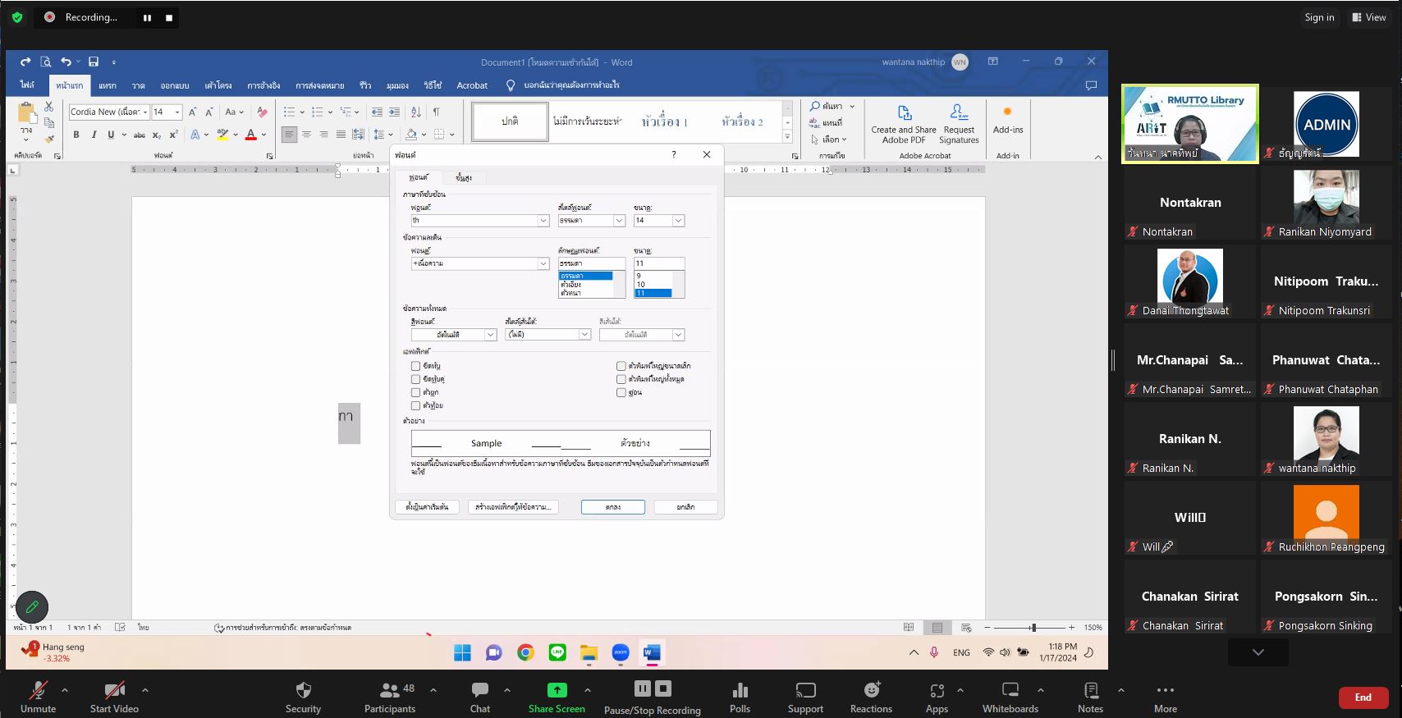The height and width of the screenshot is (718, 1402).
Task: Click the Save icon in Word title bar
Action: point(94,62)
